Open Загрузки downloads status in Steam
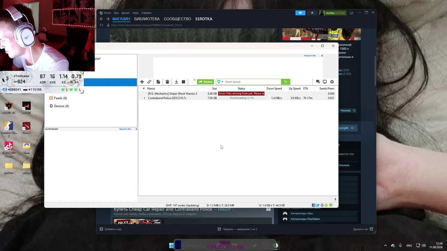The height and width of the screenshot is (251, 447). click(237, 229)
